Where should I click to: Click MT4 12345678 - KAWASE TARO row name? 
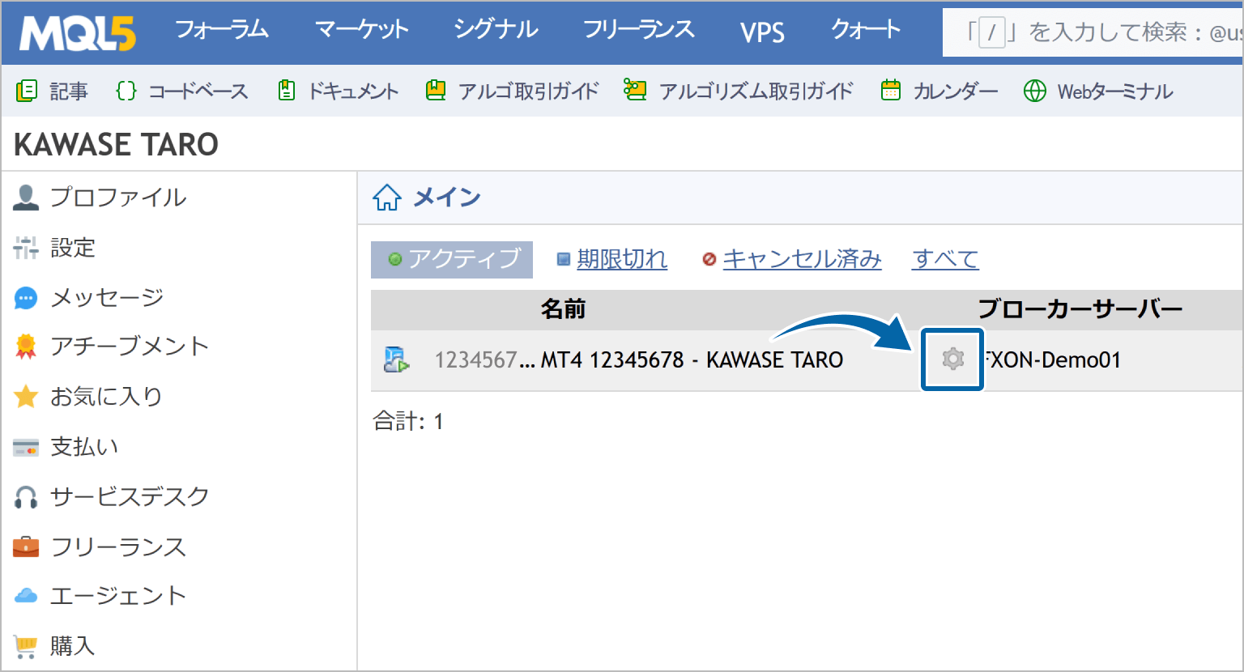click(692, 359)
